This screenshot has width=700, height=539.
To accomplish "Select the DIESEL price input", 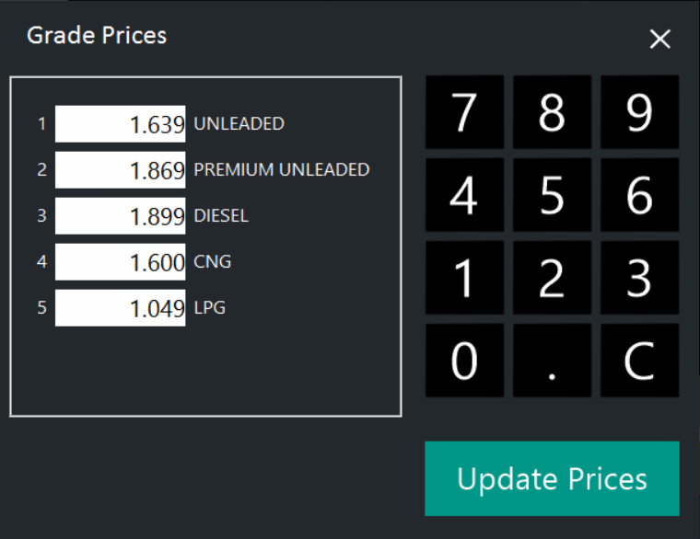I will point(121,216).
